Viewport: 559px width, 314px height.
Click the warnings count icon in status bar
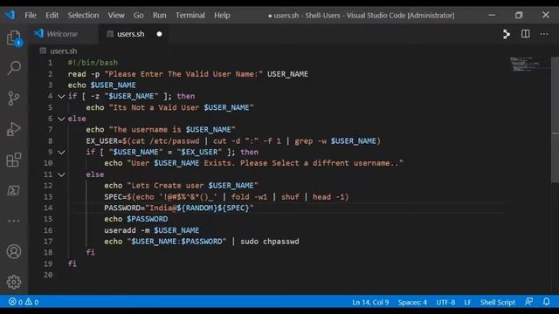pos(29,302)
